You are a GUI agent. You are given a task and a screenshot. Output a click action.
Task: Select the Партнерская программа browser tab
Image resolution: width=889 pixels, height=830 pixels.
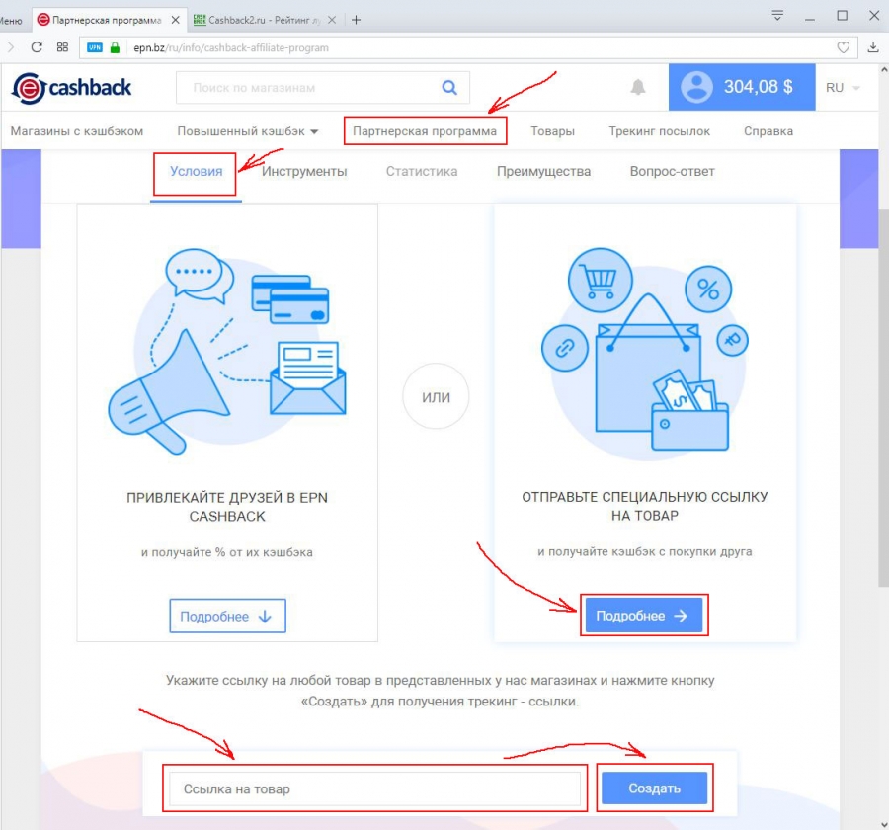[108, 20]
